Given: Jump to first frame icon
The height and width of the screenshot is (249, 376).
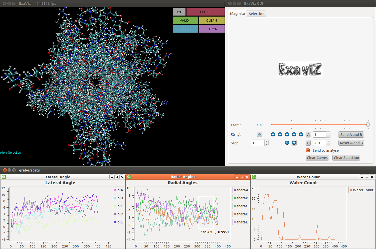Looking at the screenshot, I should click(x=273, y=135).
